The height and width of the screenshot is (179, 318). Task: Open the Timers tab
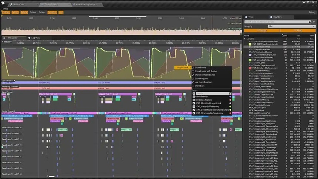click(x=250, y=17)
